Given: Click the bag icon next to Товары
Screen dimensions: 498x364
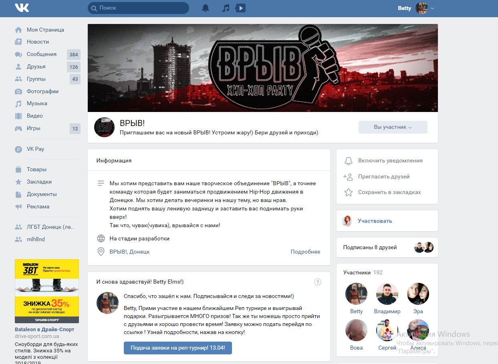Looking at the screenshot, I should point(18,170).
